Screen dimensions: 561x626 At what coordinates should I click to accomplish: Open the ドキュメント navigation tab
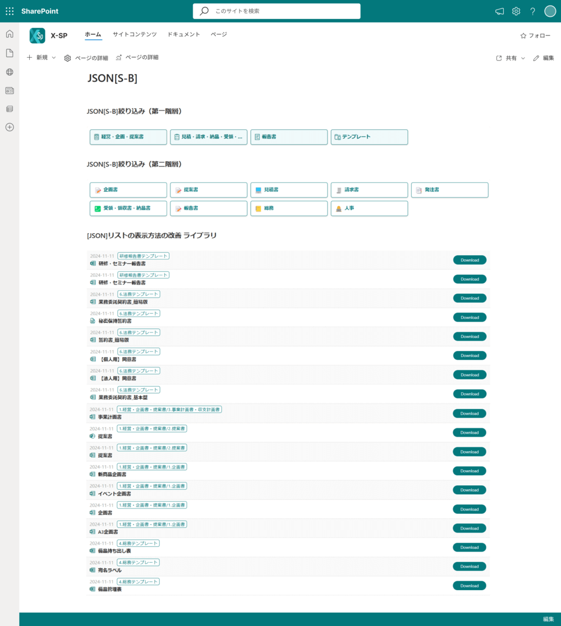click(x=183, y=35)
